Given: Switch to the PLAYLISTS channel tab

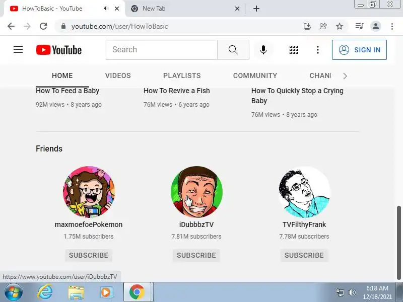Looking at the screenshot, I should (182, 75).
